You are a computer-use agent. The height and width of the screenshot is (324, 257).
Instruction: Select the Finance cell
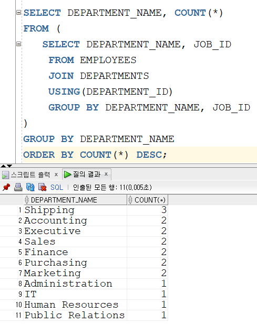click(75, 252)
